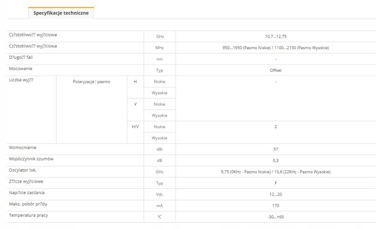Select the MHz unit cell
The height and width of the screenshot is (229, 383).
[x=159, y=48]
